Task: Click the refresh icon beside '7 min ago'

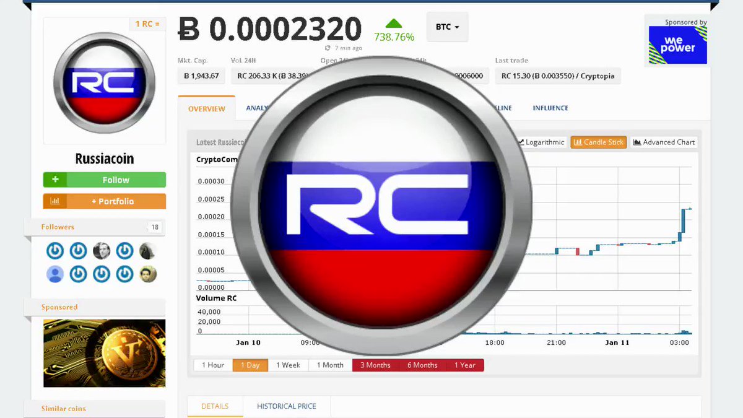Action: pyautogui.click(x=328, y=48)
